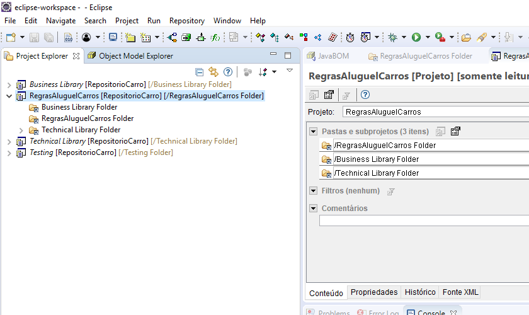Click the stopwatch toolbar icon
Viewport: 529px width, 315px height.
tap(350, 37)
